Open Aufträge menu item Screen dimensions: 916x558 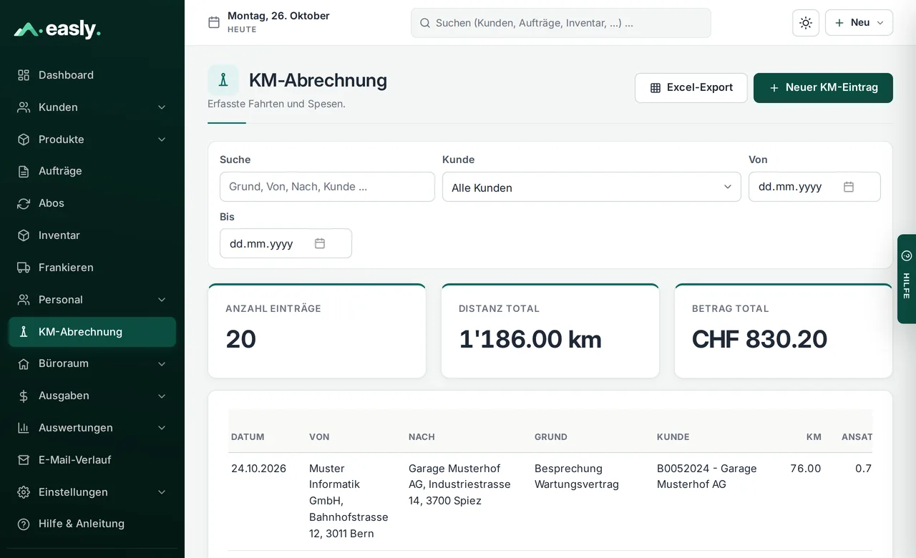point(92,171)
